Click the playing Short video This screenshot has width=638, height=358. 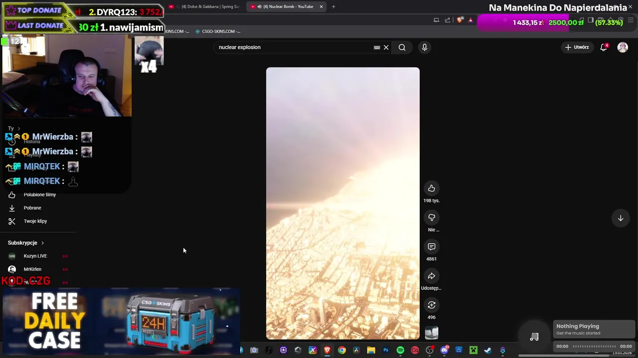click(x=343, y=203)
